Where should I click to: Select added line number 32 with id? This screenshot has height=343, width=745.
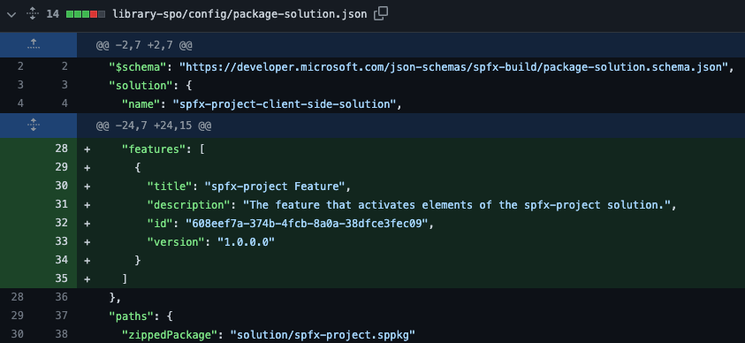[62, 223]
